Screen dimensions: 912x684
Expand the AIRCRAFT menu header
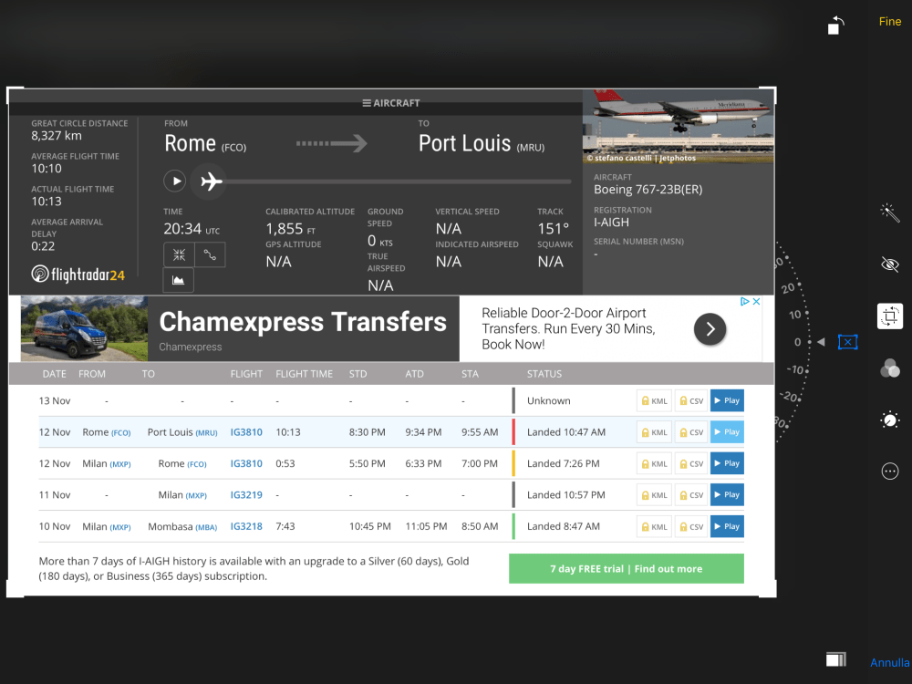[391, 103]
